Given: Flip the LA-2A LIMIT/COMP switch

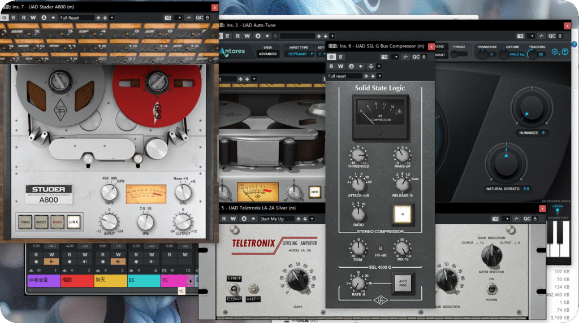Looking at the screenshot, I should click(x=234, y=290).
